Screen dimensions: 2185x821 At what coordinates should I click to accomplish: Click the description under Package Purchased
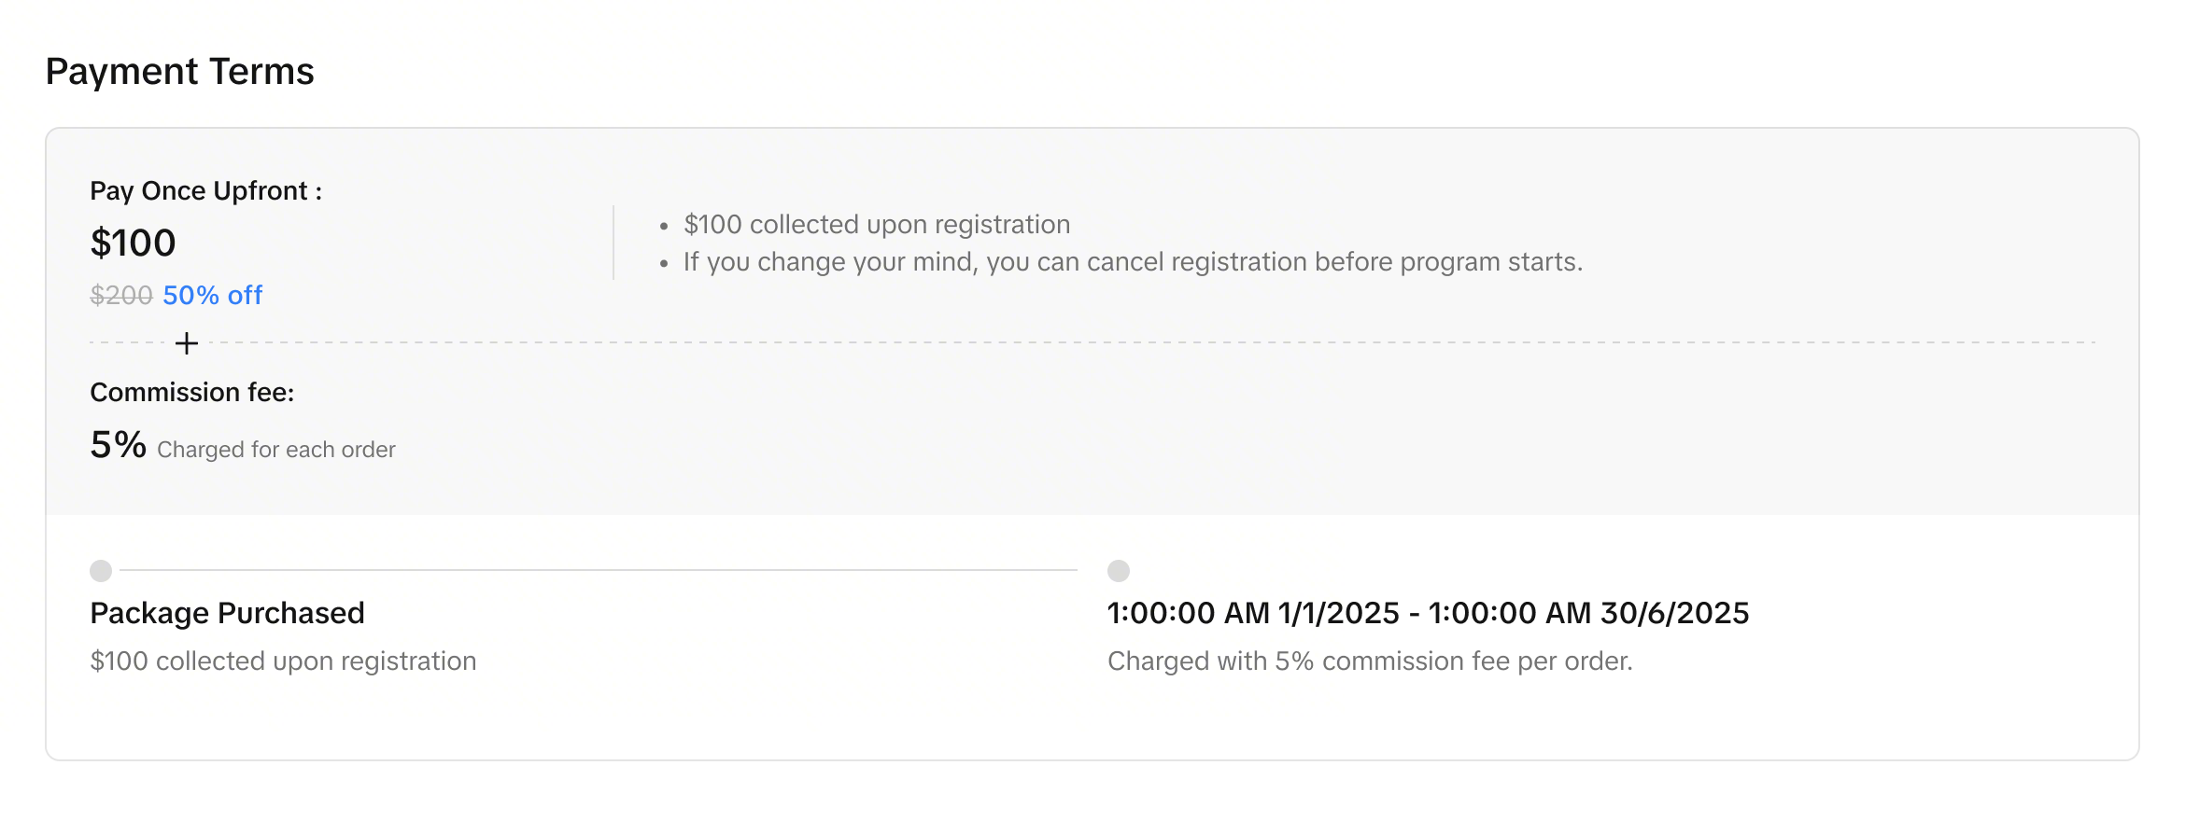[x=283, y=661]
